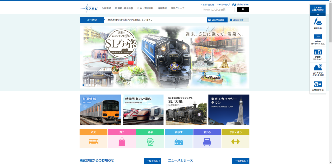Open the Tokyo Skytree Town thumbnail
Viewport: 332px width, 164px height.
coord(229,110)
